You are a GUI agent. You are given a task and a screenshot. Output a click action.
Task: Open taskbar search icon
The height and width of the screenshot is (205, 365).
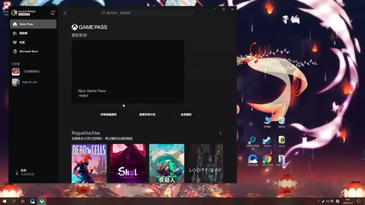click(x=14, y=201)
